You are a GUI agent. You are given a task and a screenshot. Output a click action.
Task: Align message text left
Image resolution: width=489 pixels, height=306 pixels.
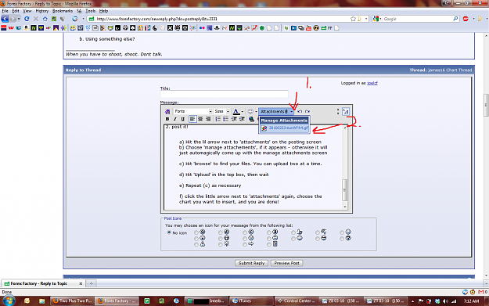point(192,119)
